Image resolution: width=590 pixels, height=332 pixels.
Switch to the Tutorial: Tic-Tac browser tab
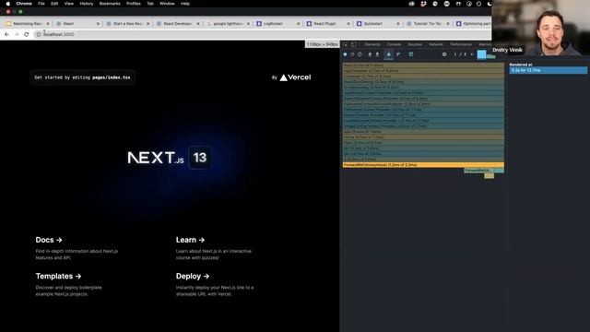coord(428,23)
